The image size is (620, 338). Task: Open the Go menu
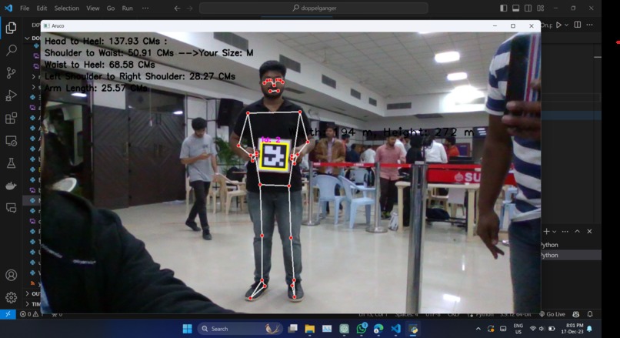[111, 8]
